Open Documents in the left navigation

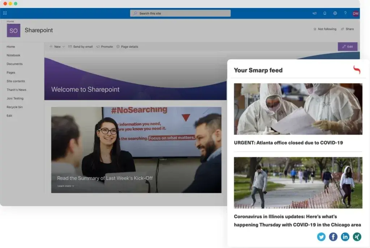(14, 64)
